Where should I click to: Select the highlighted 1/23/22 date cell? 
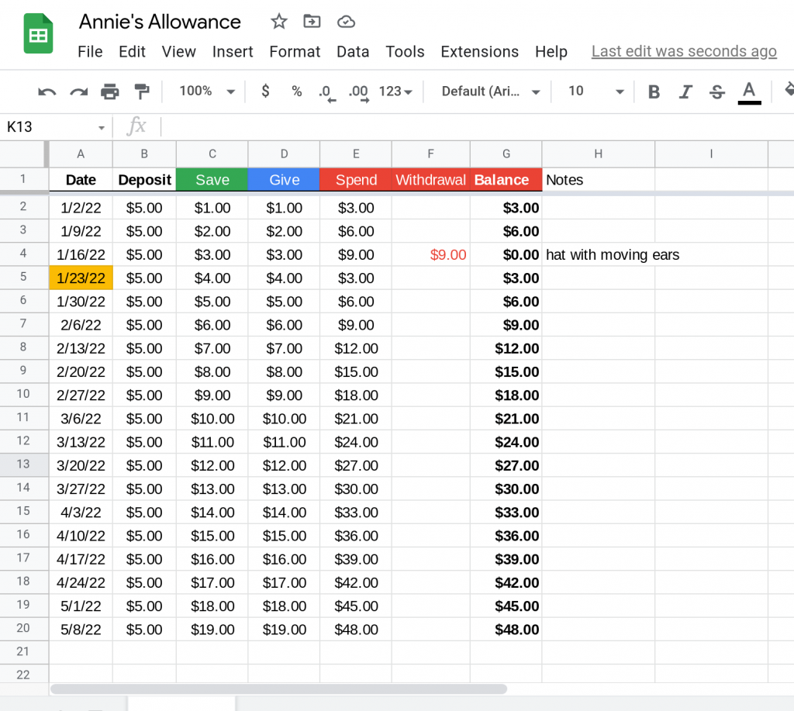81,278
